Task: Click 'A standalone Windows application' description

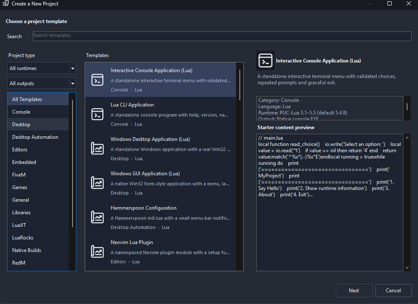Action: tap(171, 149)
